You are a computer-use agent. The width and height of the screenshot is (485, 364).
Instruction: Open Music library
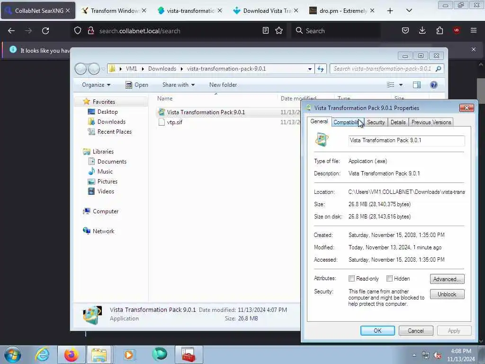click(105, 172)
